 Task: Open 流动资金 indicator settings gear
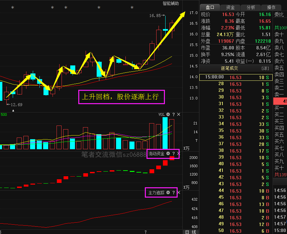click(168, 154)
